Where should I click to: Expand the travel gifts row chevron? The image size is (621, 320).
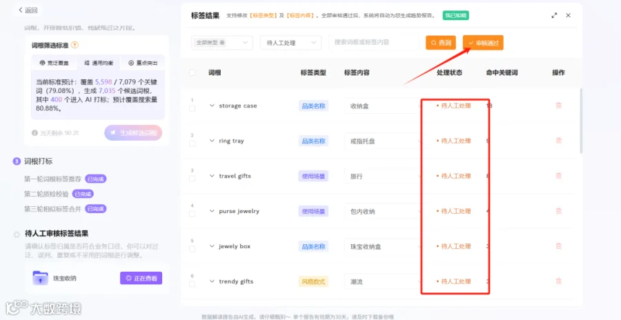pos(212,176)
